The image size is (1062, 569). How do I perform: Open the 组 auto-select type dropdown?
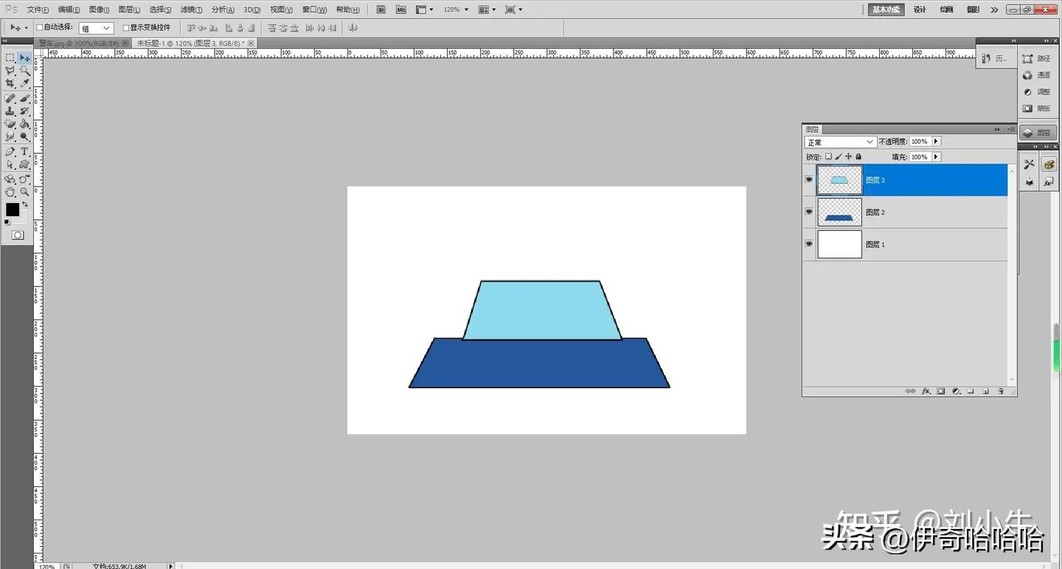pos(97,28)
